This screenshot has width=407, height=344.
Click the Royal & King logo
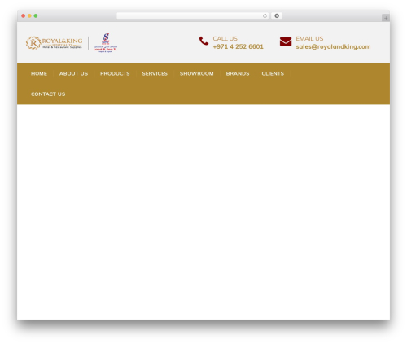(x=54, y=43)
